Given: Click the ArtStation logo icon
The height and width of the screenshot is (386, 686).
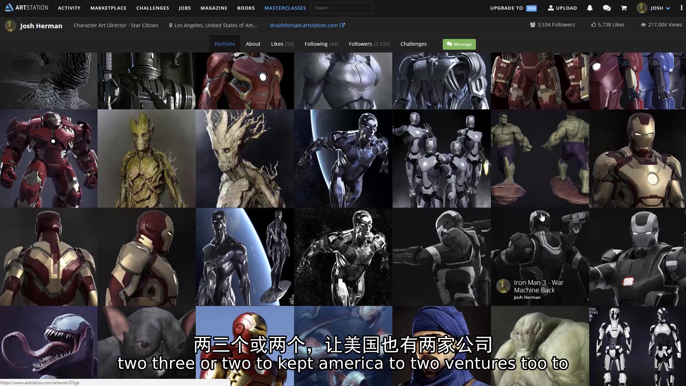Looking at the screenshot, I should pyautogui.click(x=9, y=8).
